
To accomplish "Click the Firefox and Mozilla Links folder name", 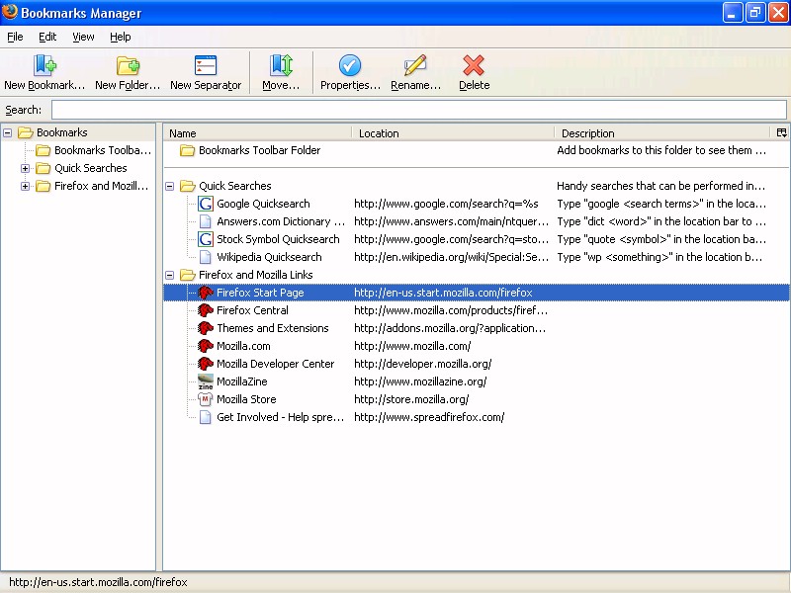I will [256, 275].
